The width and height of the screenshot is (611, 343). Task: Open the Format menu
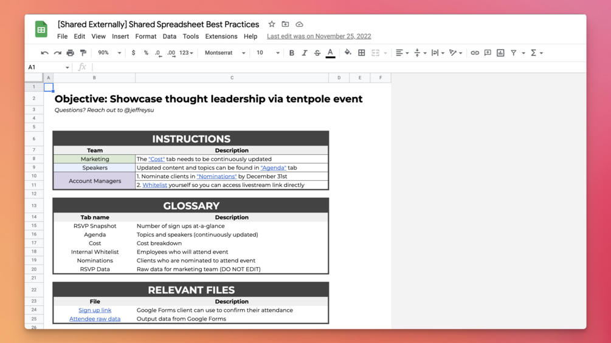point(146,36)
